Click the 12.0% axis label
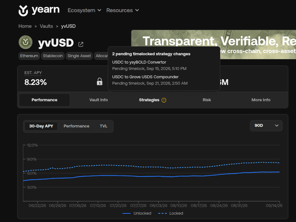The image size is (296, 222). pos(32,145)
